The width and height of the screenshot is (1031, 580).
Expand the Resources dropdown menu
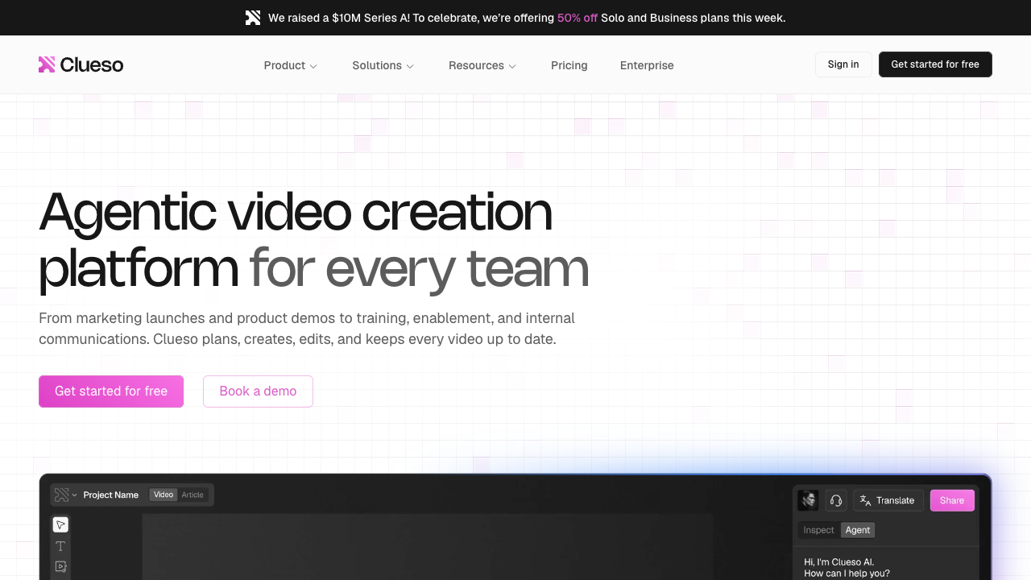482,65
